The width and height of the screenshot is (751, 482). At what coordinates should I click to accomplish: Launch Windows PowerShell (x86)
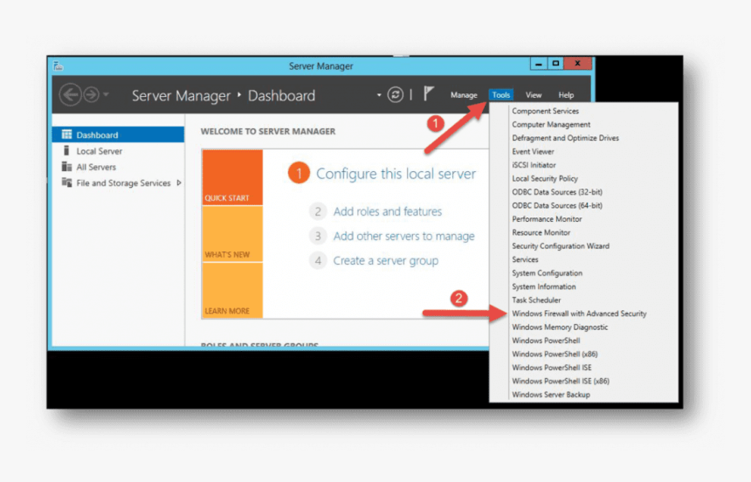point(555,354)
